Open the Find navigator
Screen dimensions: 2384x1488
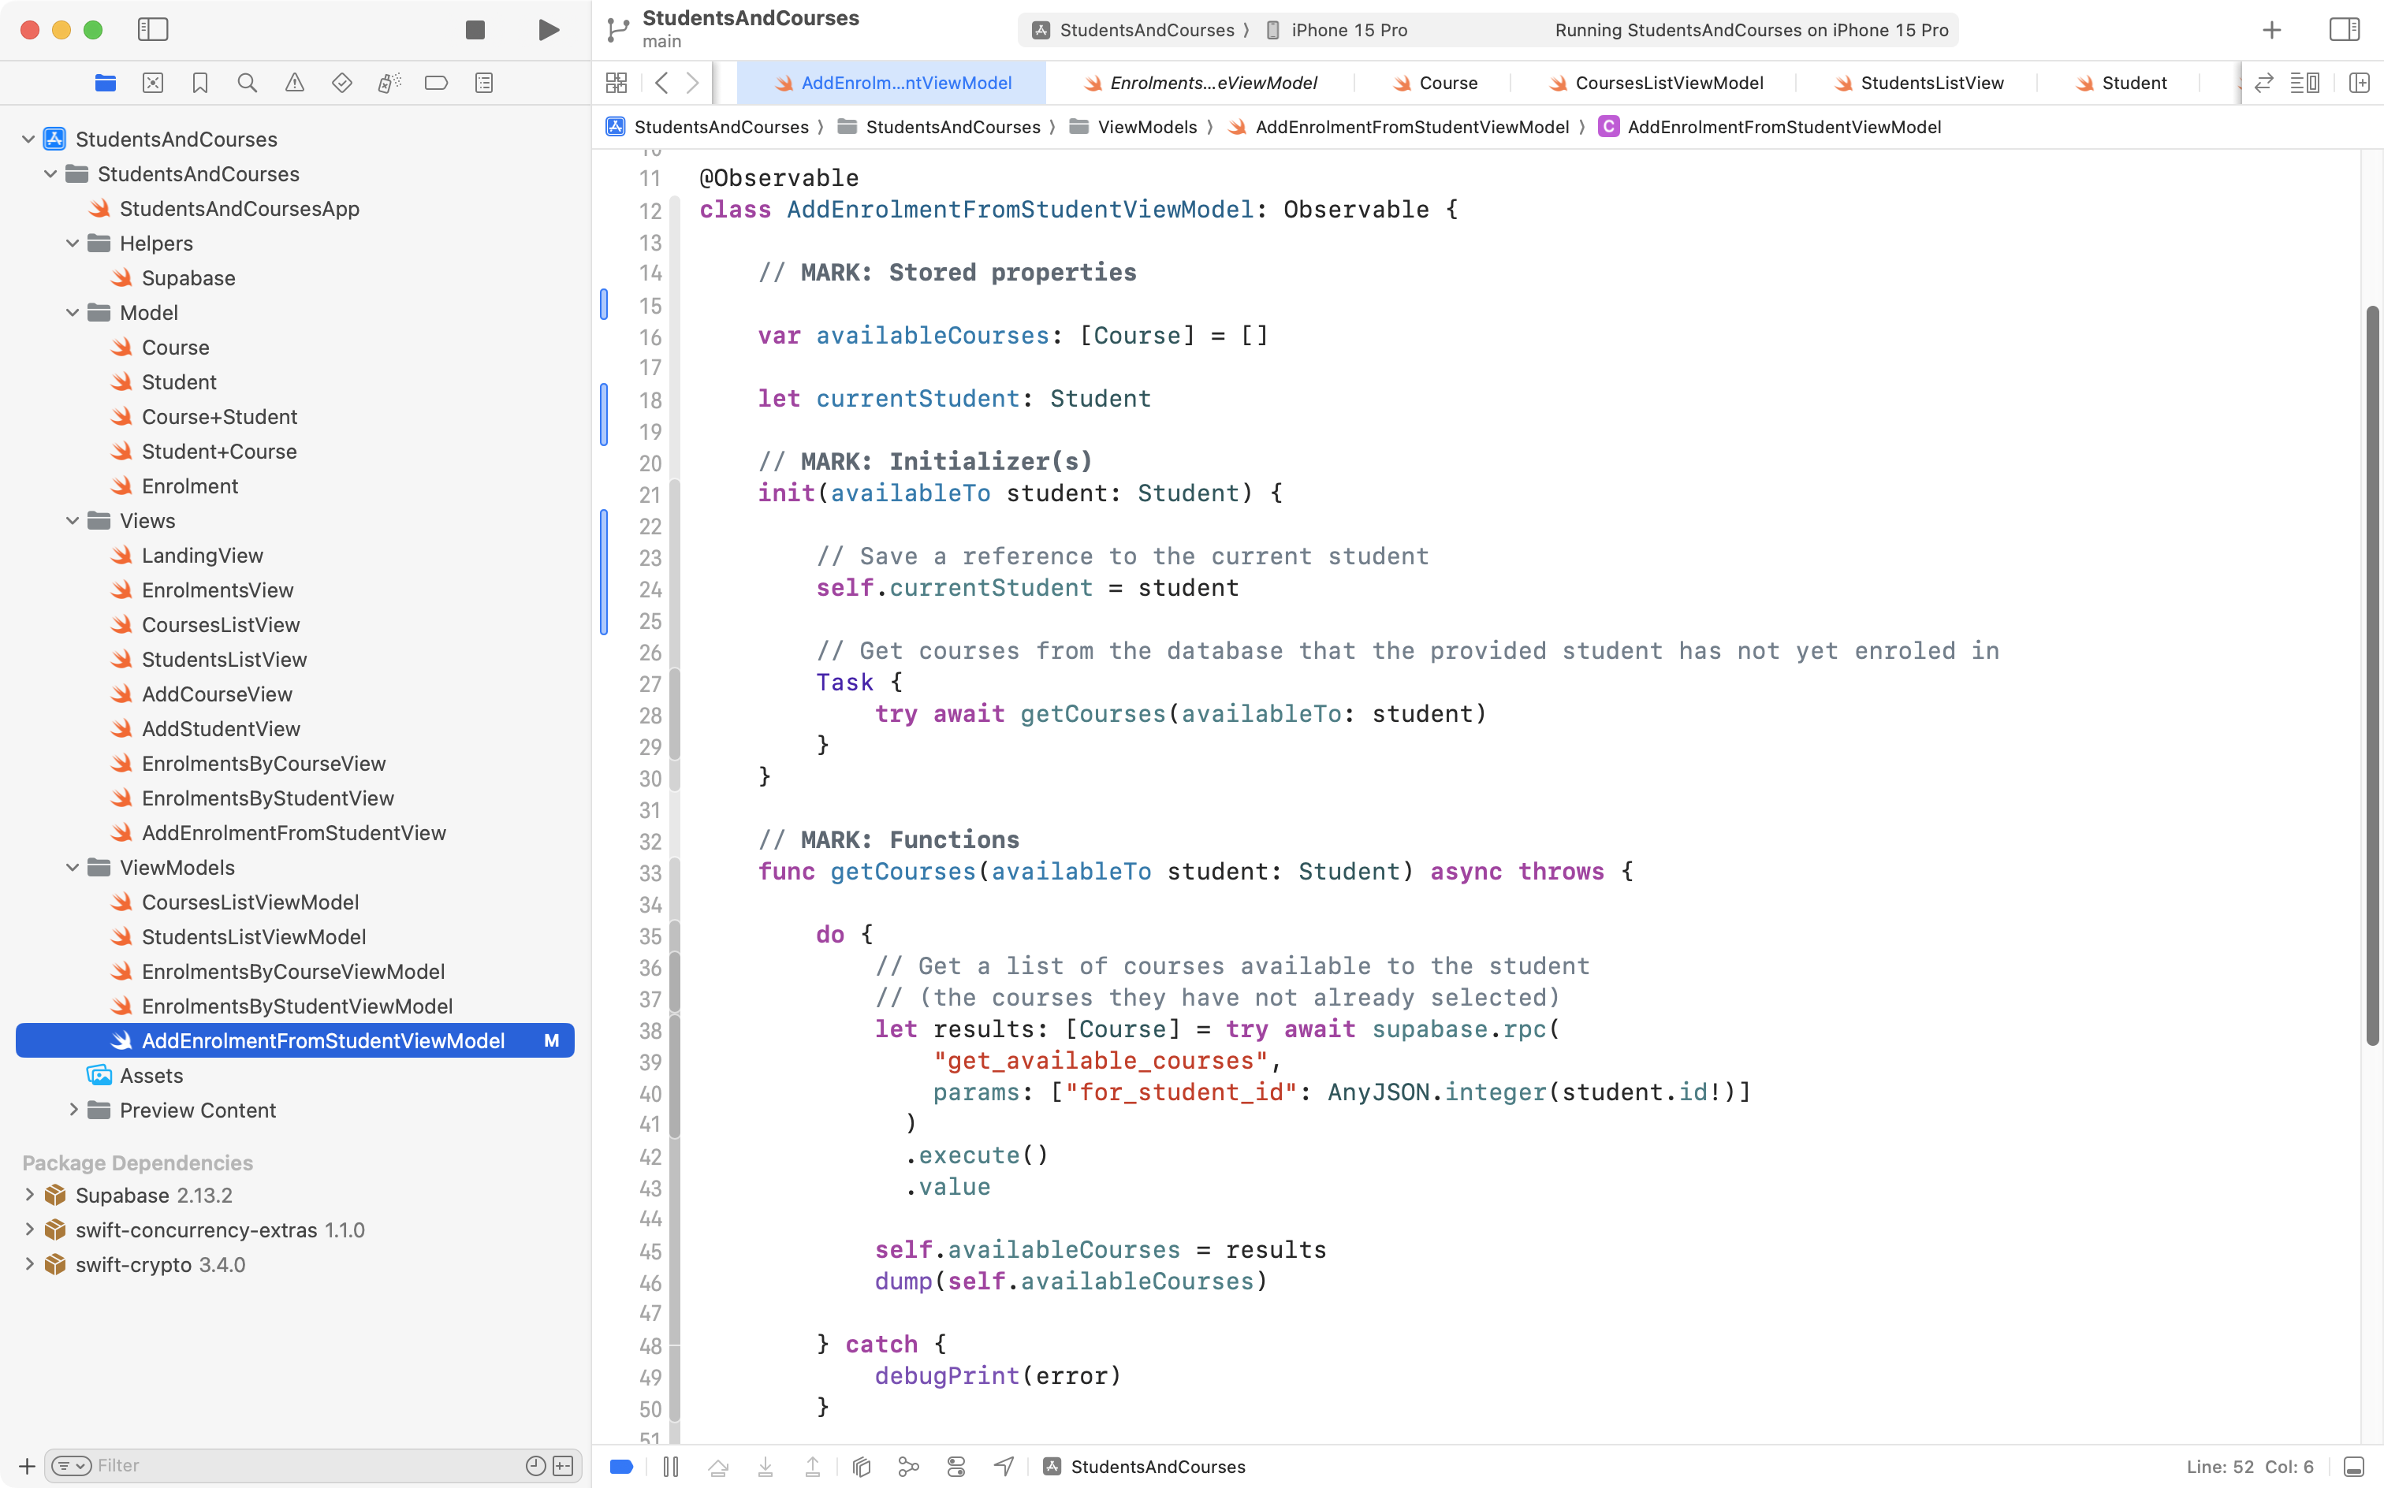(x=247, y=83)
